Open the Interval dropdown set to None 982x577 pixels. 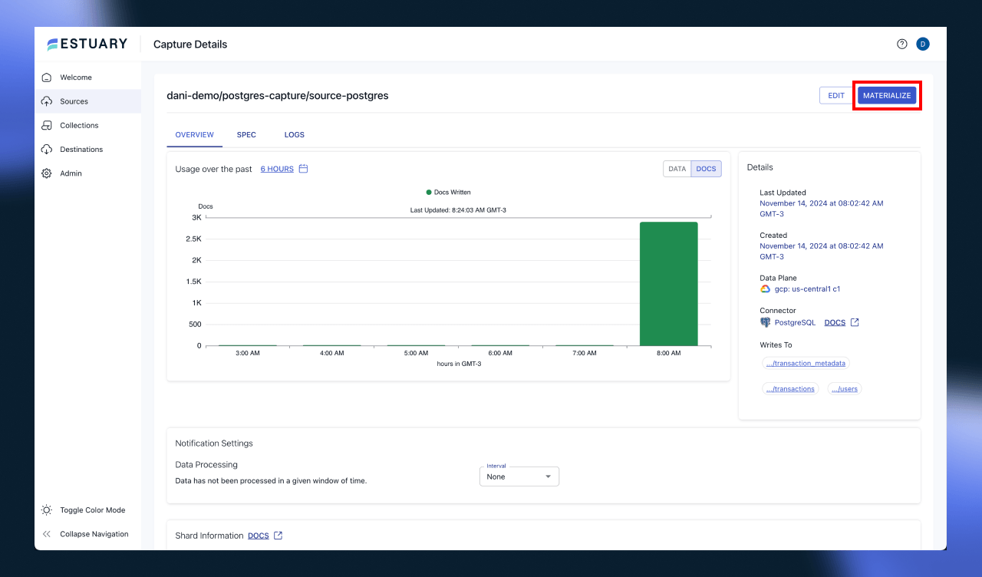[x=519, y=476]
